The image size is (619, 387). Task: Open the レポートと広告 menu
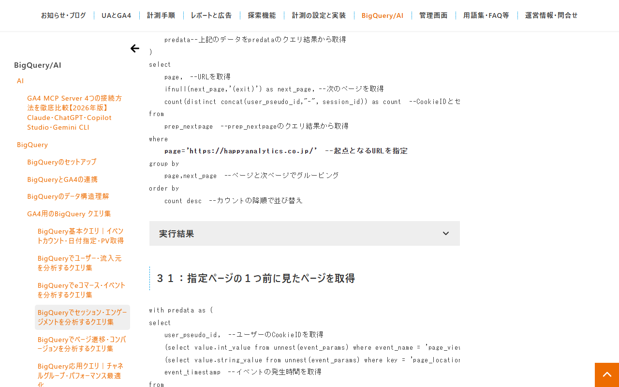211,15
